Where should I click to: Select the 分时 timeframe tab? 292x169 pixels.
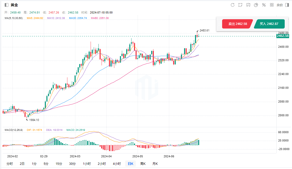pos(9,164)
